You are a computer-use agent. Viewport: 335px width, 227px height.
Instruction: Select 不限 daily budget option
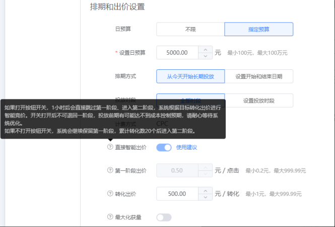pos(190,29)
